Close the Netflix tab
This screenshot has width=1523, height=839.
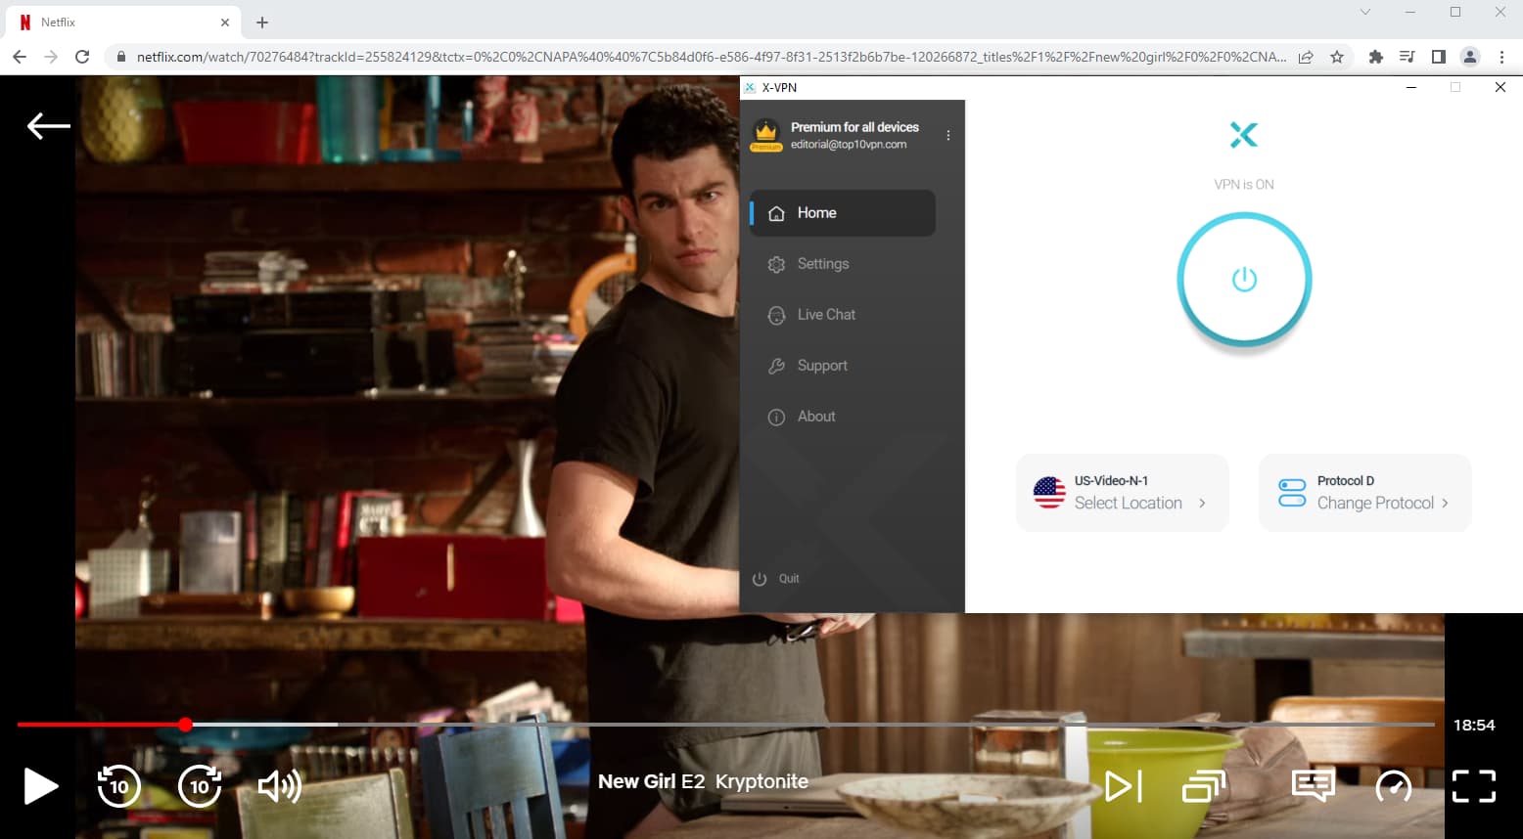tap(225, 22)
